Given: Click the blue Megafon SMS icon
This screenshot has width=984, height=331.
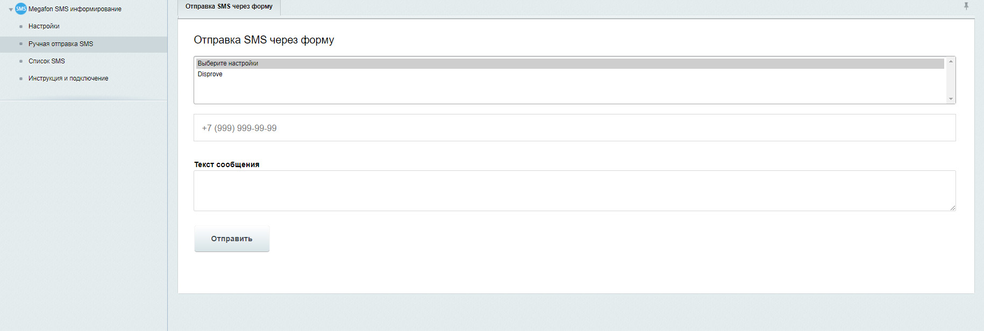Looking at the screenshot, I should 21,9.
